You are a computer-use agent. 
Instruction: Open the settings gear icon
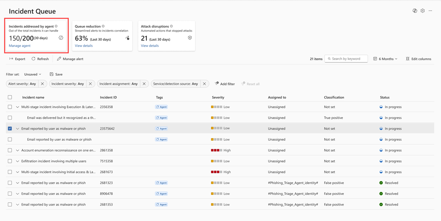pyautogui.click(x=423, y=11)
